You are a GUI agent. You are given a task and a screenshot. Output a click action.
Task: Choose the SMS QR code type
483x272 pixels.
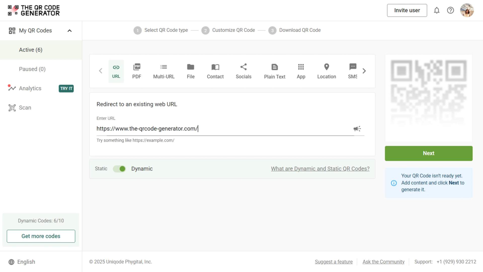point(353,71)
